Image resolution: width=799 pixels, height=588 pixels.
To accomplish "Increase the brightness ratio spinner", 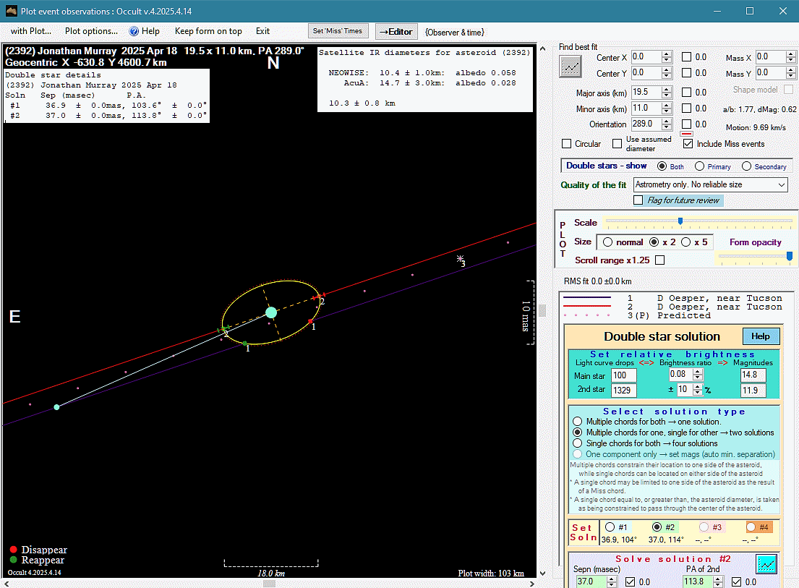I will (x=698, y=371).
